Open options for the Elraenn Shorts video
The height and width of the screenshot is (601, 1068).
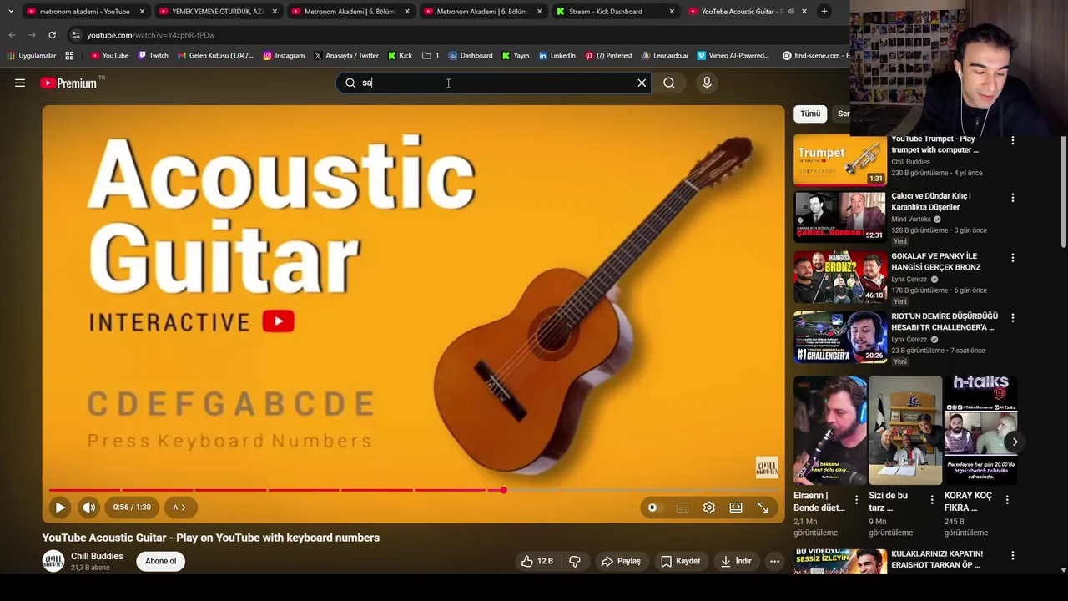(856, 500)
